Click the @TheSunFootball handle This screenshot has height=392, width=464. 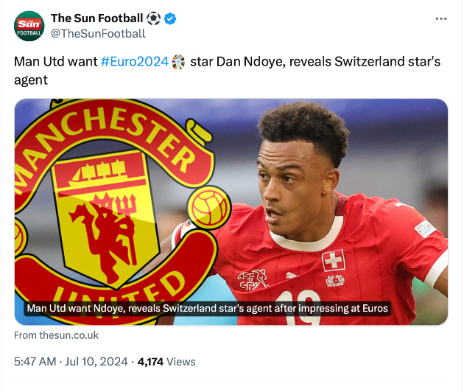pos(98,33)
